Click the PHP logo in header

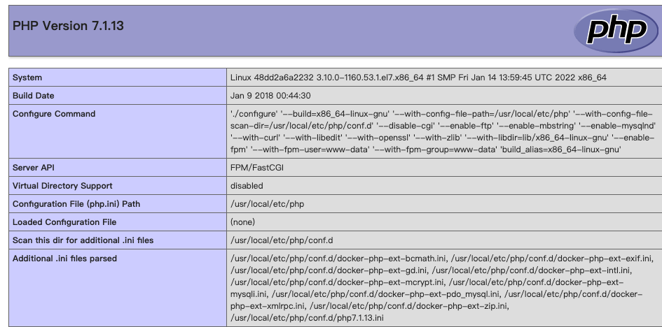616,31
